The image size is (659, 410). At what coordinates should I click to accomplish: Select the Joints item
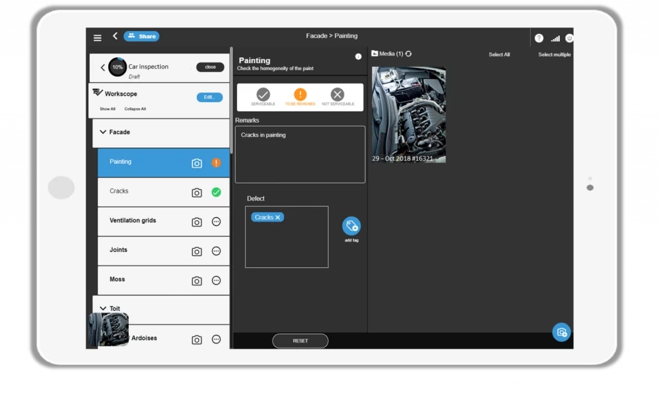tap(163, 251)
